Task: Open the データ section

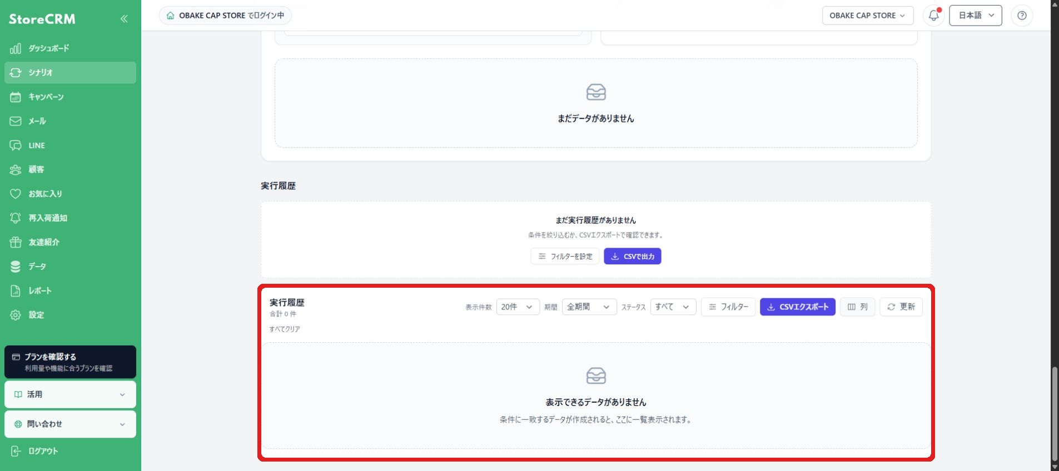Action: pyautogui.click(x=70, y=267)
